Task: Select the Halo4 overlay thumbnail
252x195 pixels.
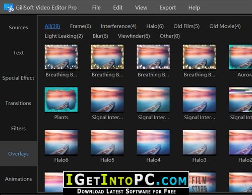Action: pyautogui.click(x=153, y=142)
